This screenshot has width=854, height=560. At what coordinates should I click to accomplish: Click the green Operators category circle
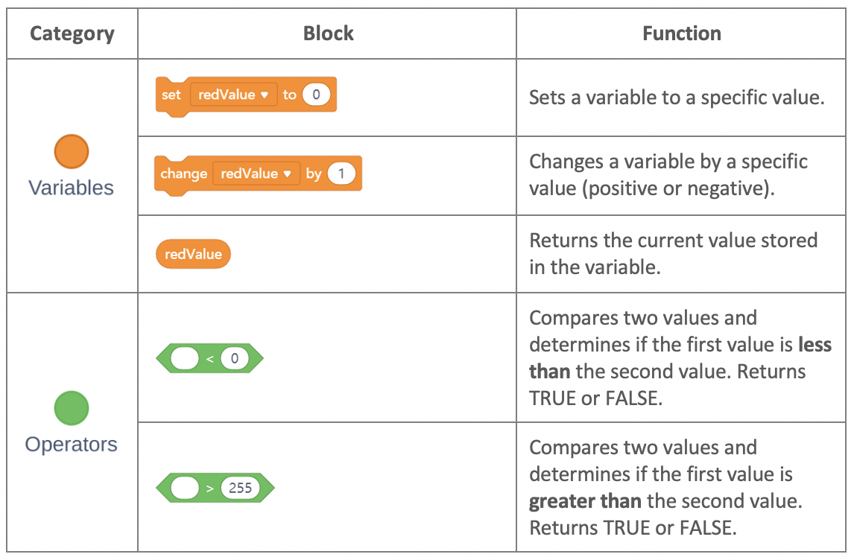point(72,408)
